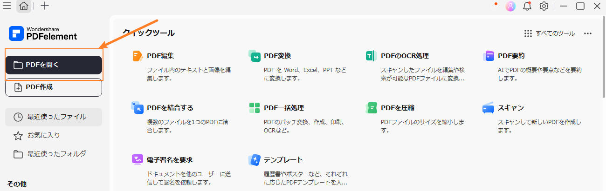Image resolution: width=606 pixels, height=191 pixels.
Task: Launch the PDF要約 AI summary icon
Action: [489, 56]
